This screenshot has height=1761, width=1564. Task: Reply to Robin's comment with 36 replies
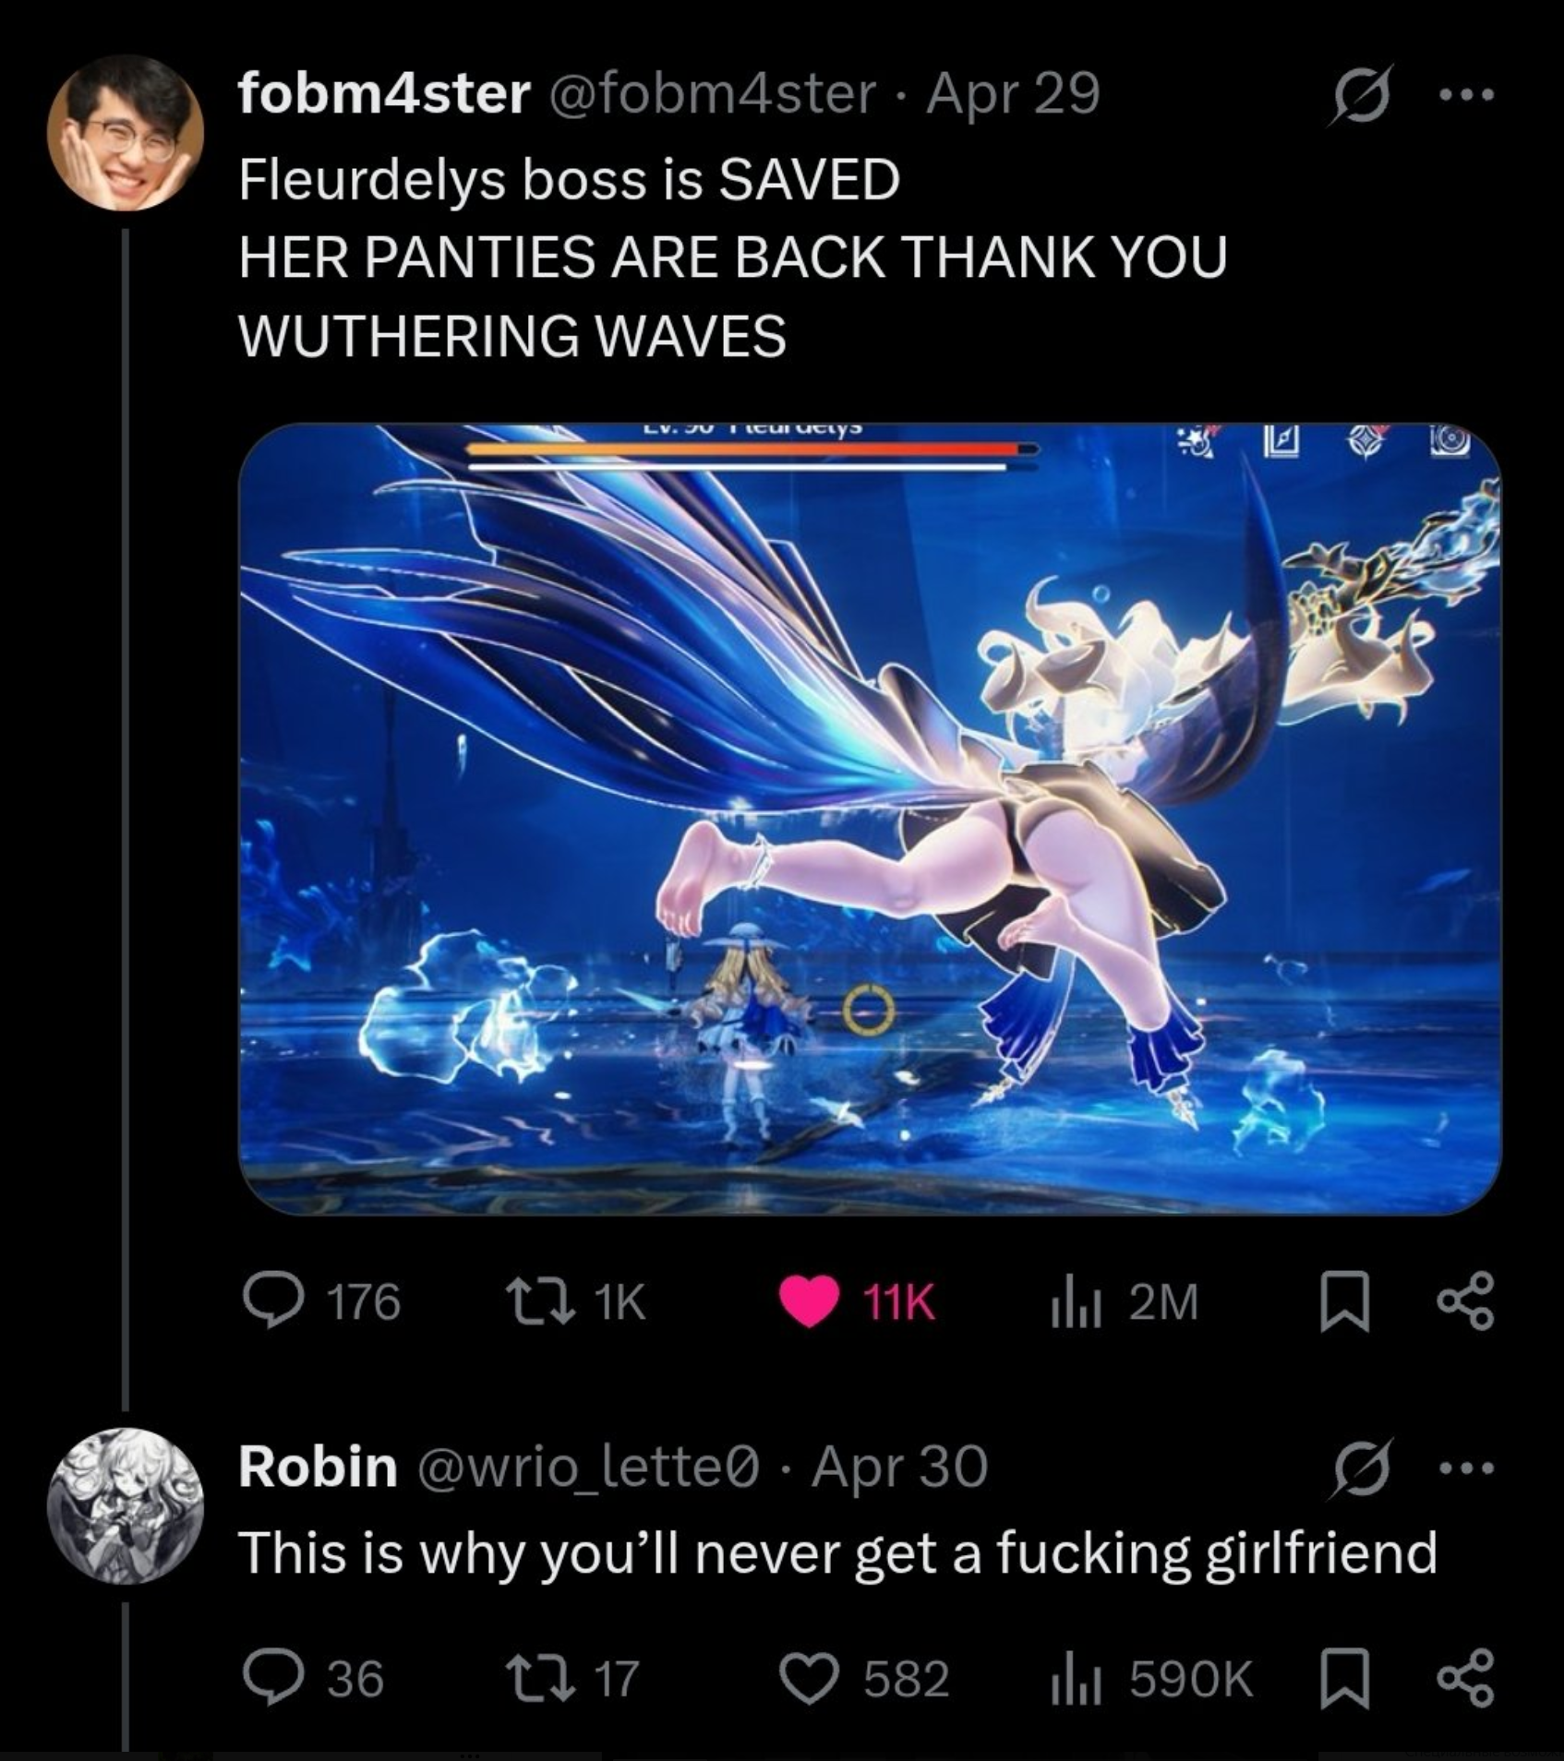click(x=313, y=1678)
